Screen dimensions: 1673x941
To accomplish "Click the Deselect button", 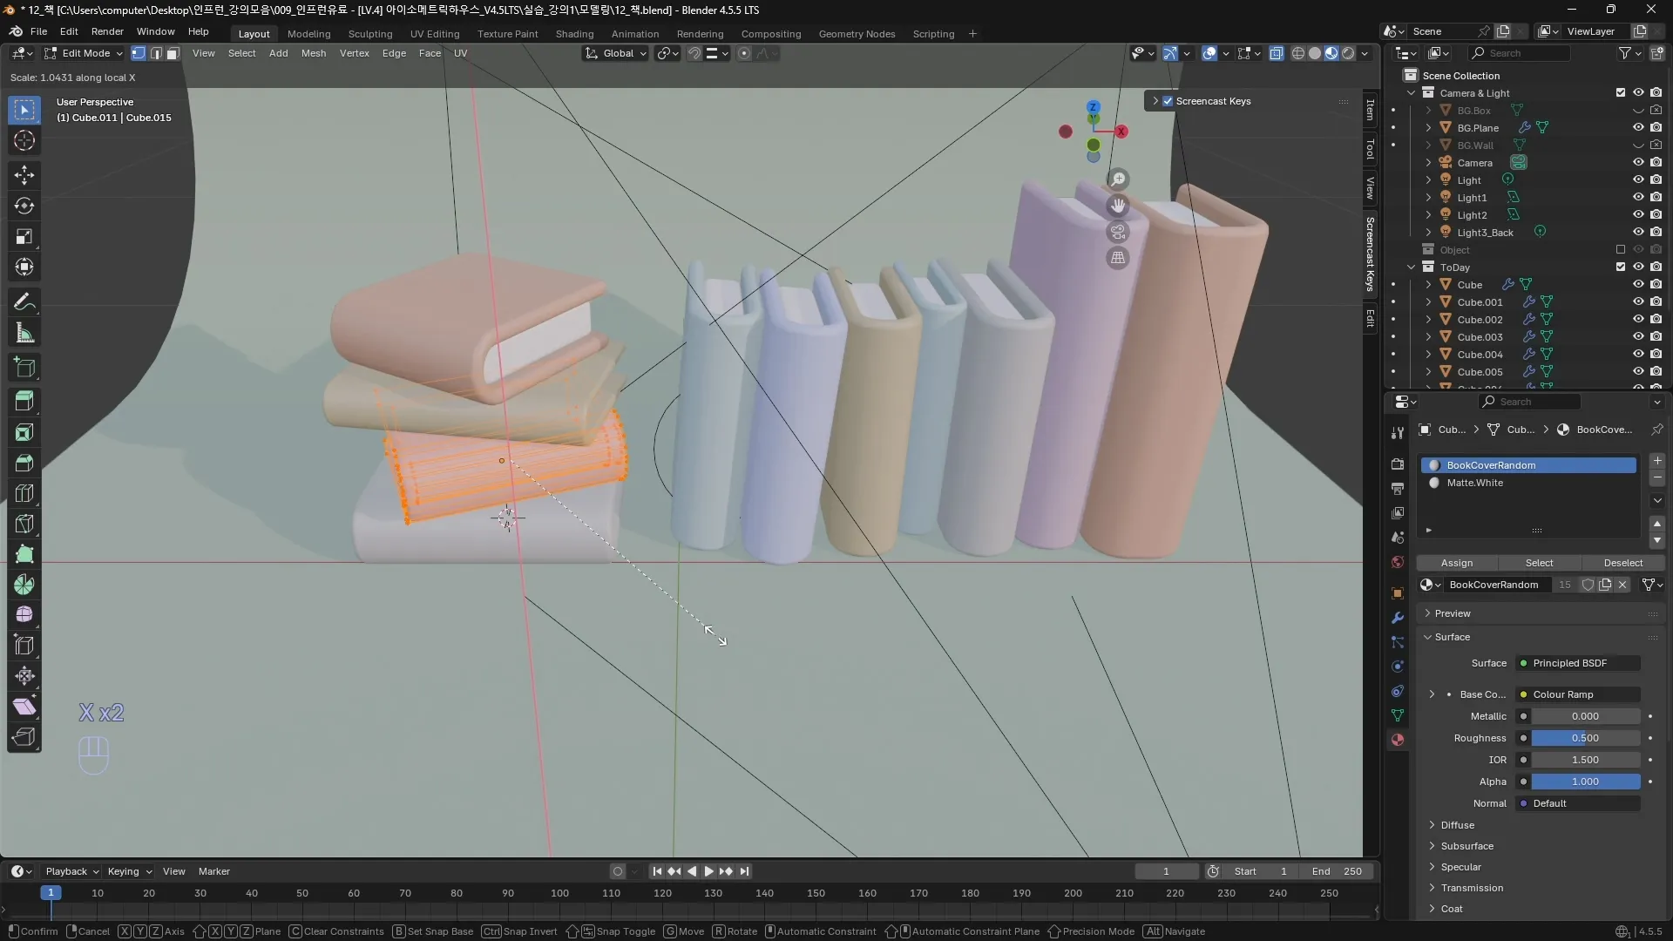I will point(1622,563).
